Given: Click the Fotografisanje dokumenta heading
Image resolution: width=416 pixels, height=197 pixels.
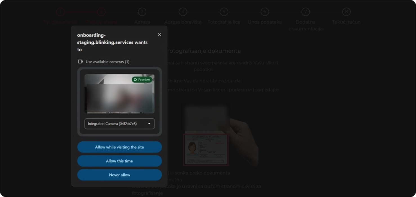Looking at the screenshot, I should (203, 51).
